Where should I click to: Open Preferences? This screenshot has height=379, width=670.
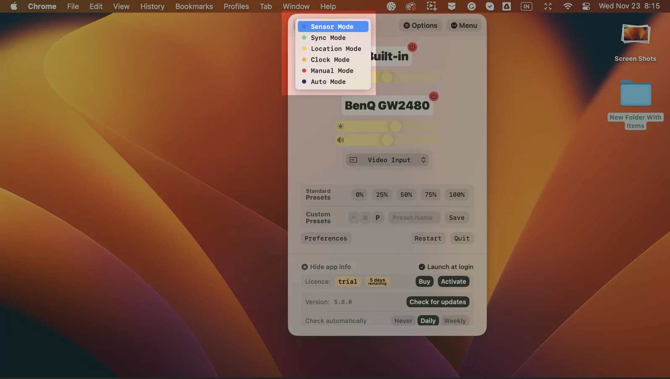point(326,238)
